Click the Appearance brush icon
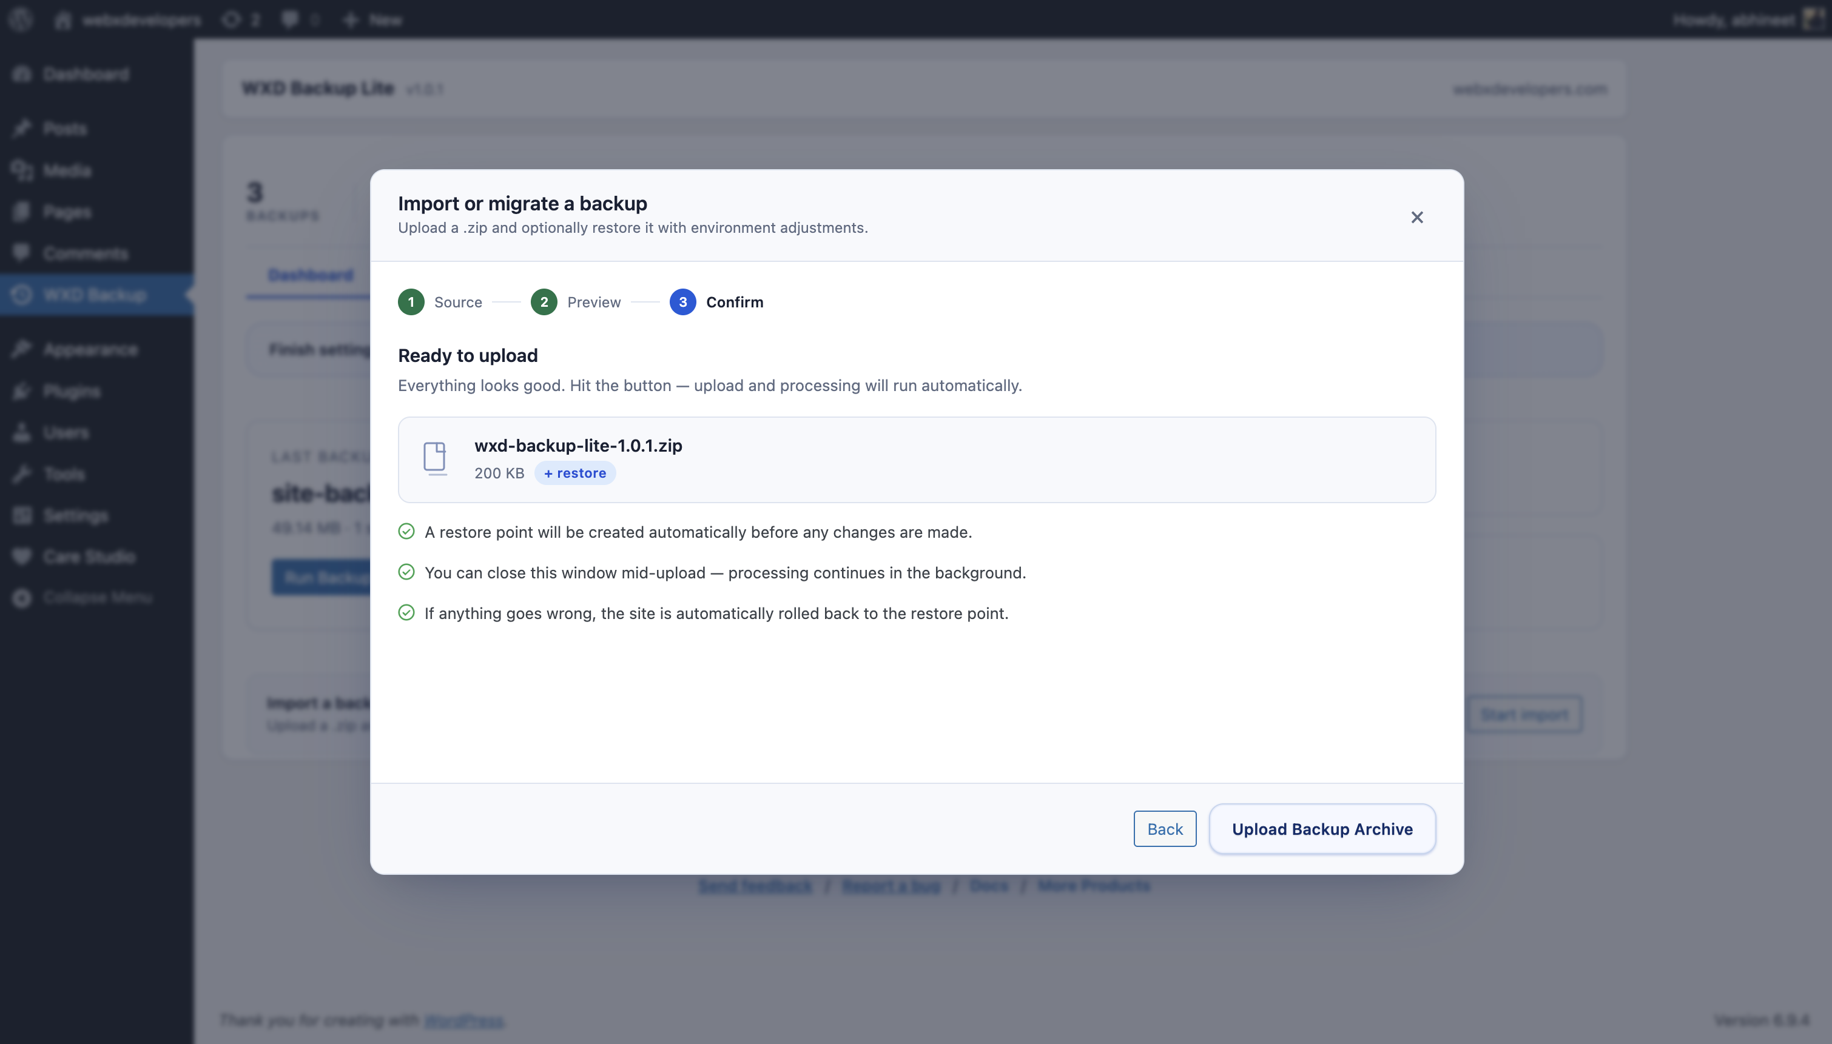 22,349
